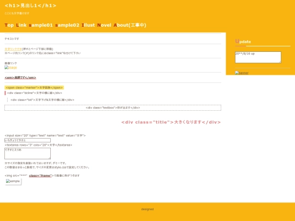Image resolution: width=295 pixels, height=221 pixels.
Task: Click the テキストです text line
Action: [11, 39]
